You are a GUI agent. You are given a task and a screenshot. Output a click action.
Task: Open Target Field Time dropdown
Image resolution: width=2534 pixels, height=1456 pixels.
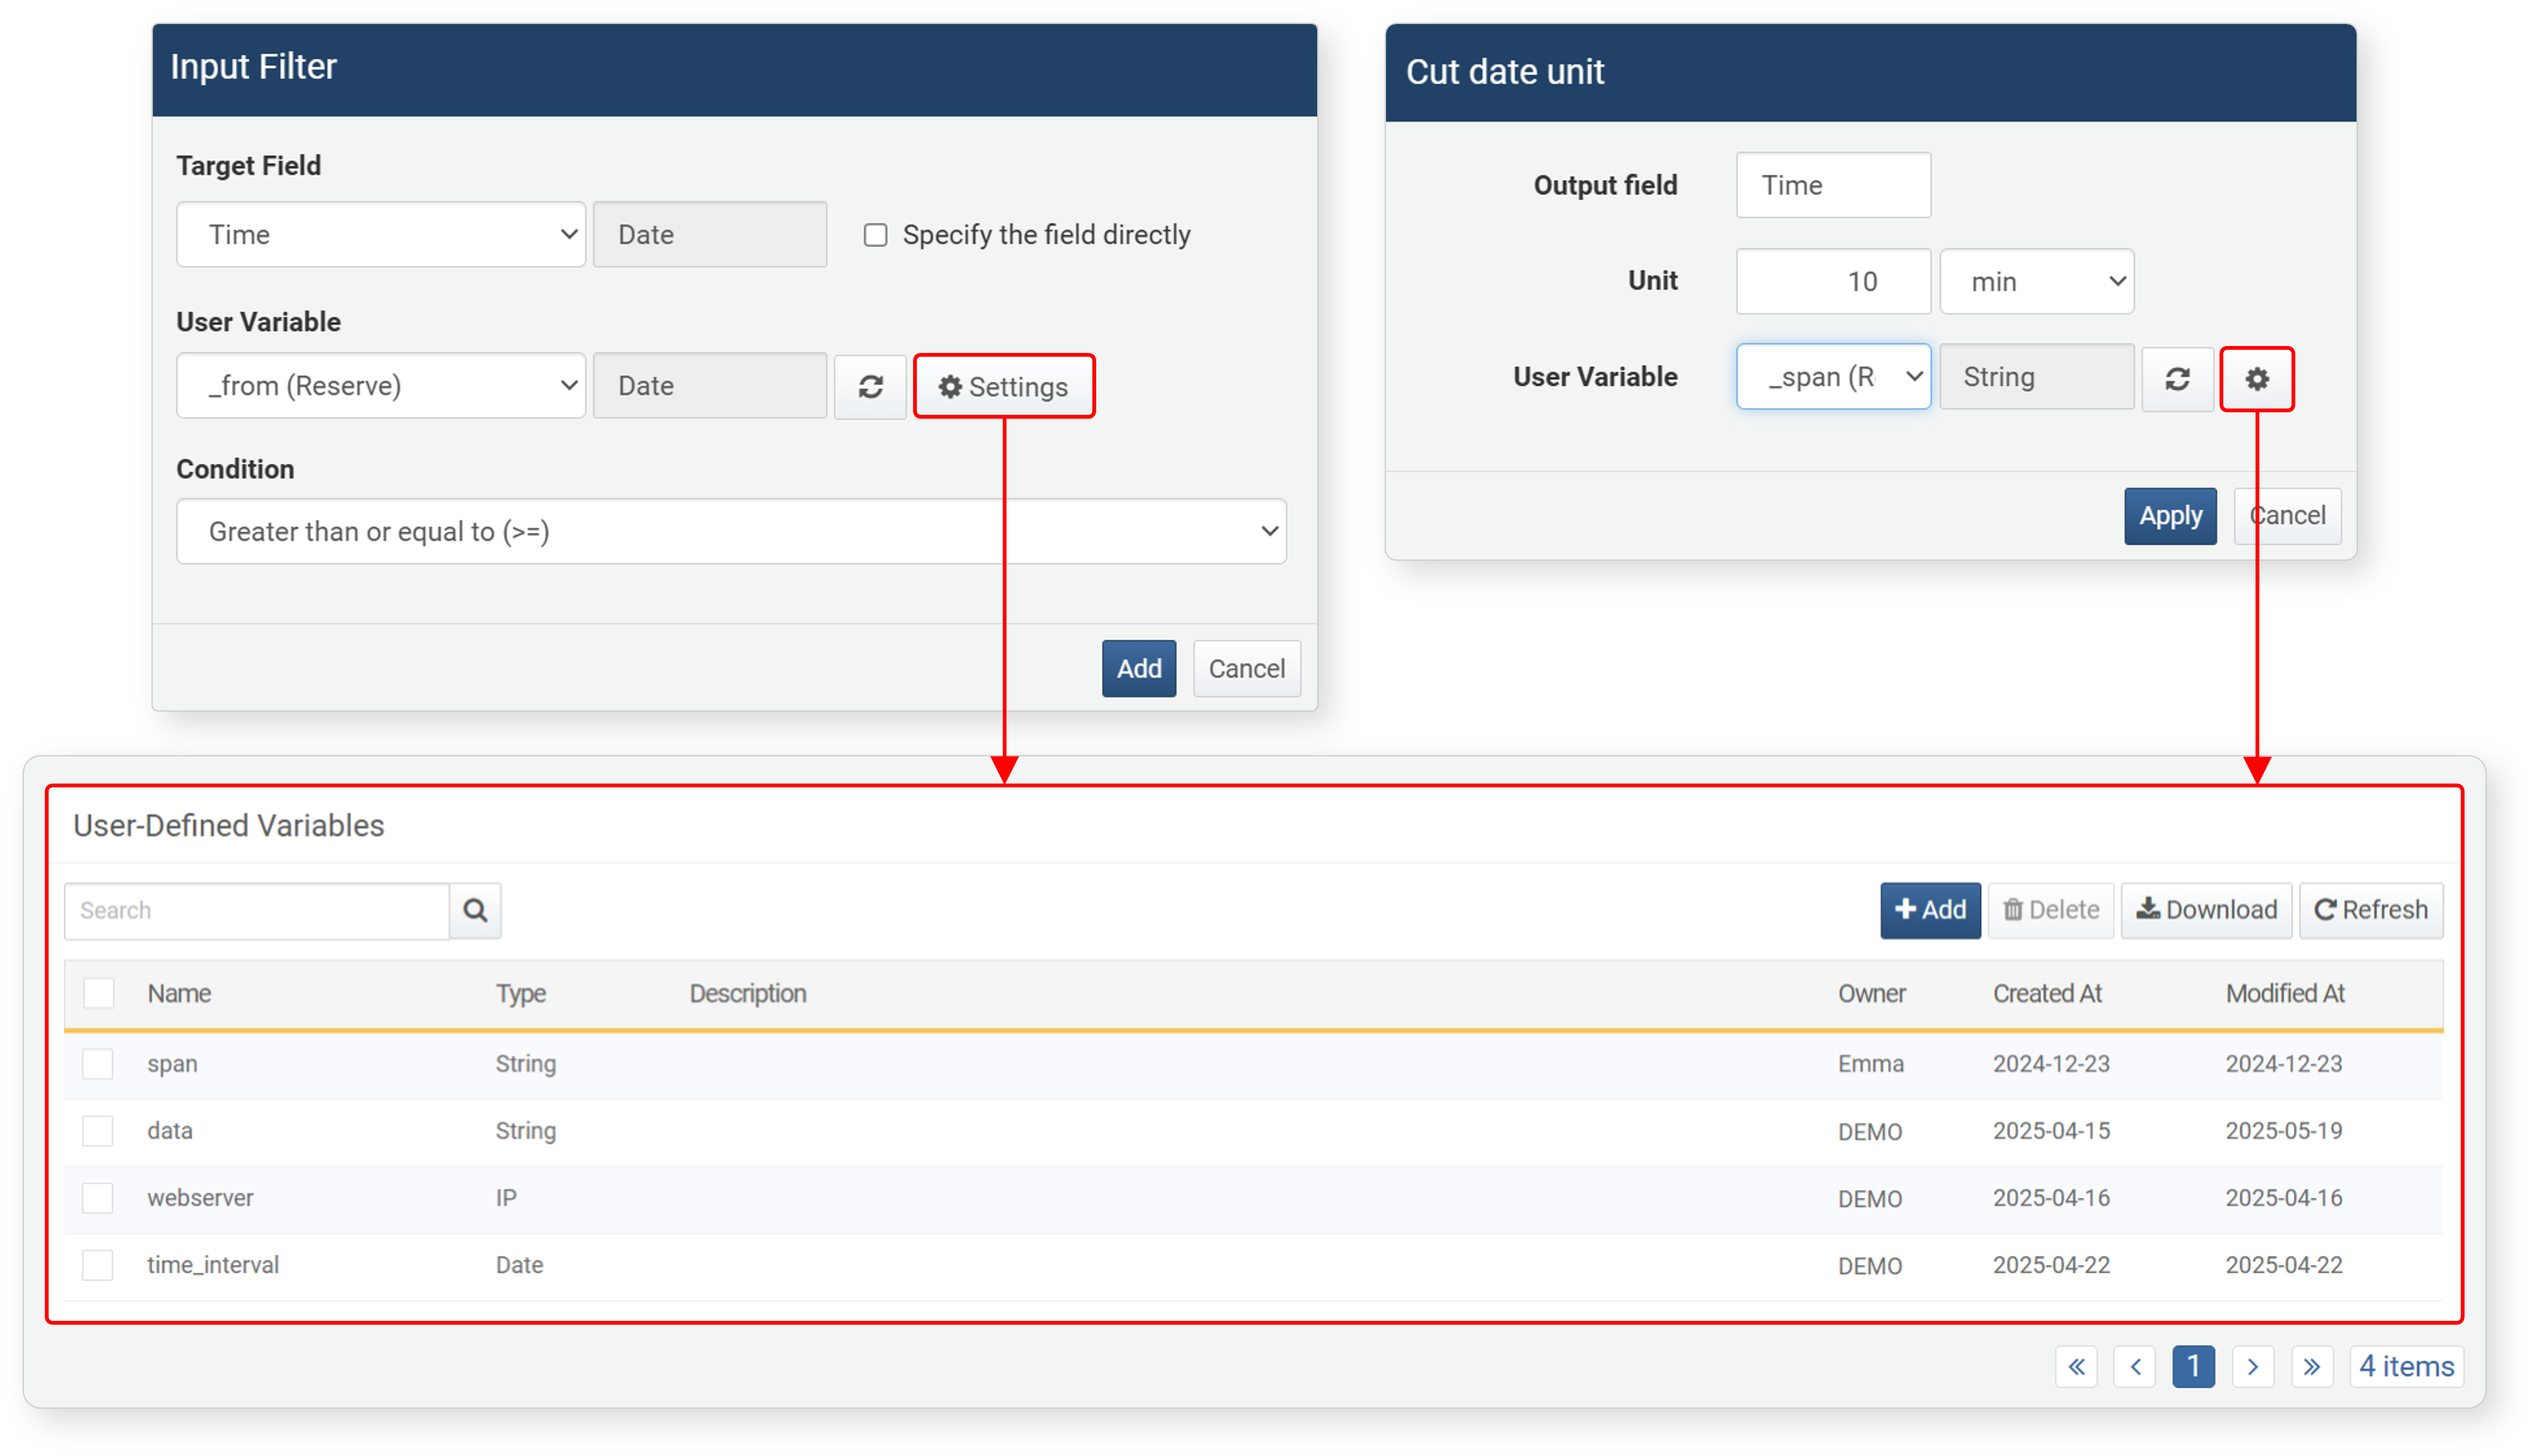point(381,235)
